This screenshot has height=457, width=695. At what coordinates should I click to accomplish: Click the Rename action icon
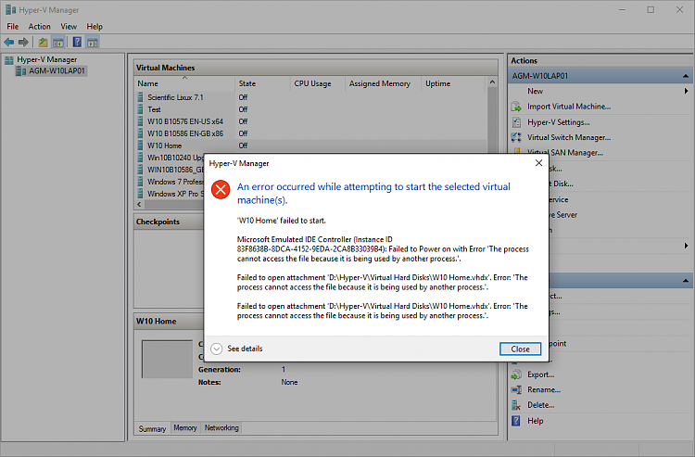pos(516,389)
